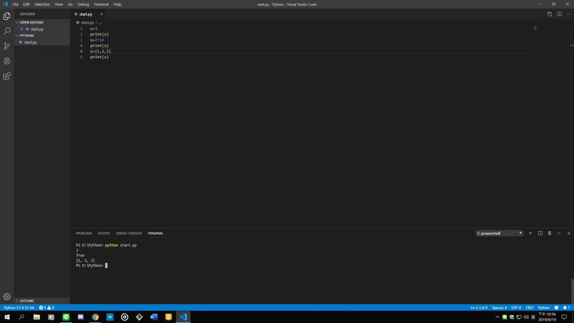Split the editor to the right
This screenshot has width=574, height=323.
(559, 14)
